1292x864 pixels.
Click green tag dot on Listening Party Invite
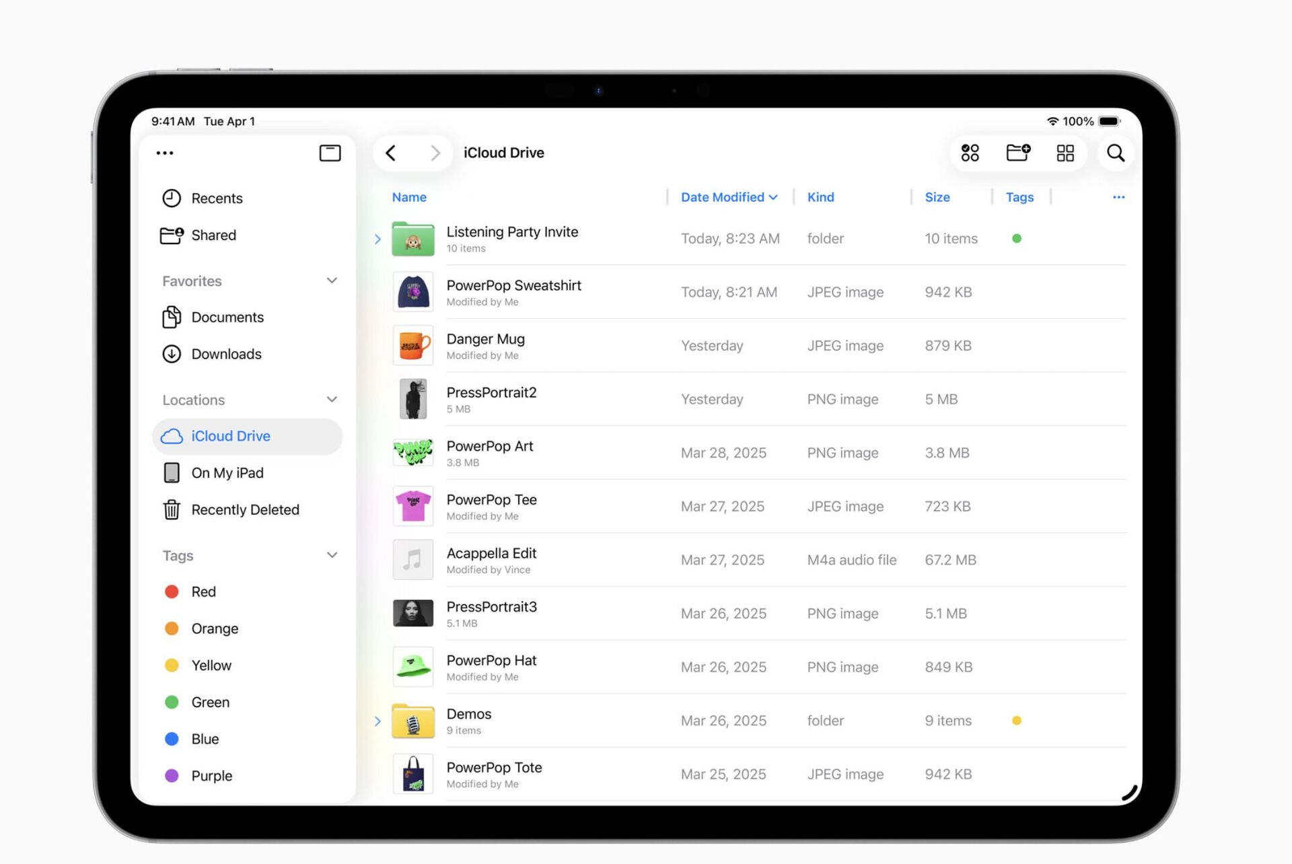click(1017, 238)
